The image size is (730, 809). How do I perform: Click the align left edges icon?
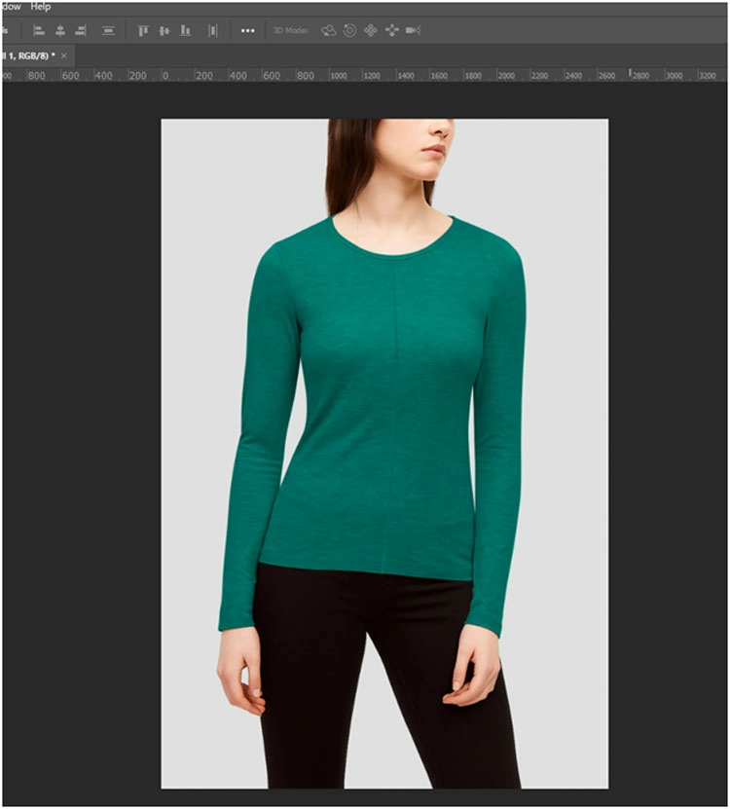(x=39, y=31)
